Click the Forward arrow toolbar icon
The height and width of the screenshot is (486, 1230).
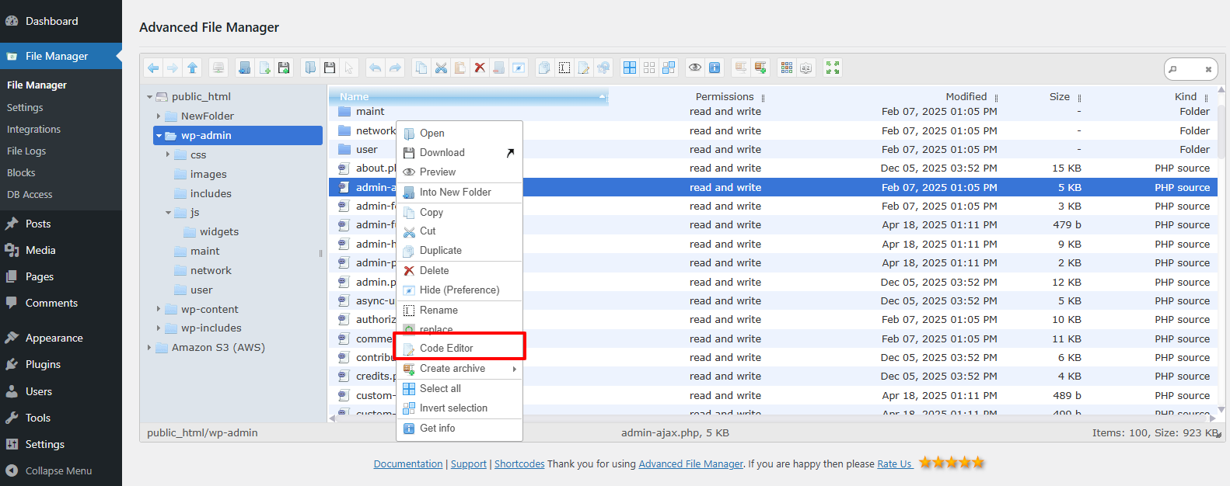point(173,68)
